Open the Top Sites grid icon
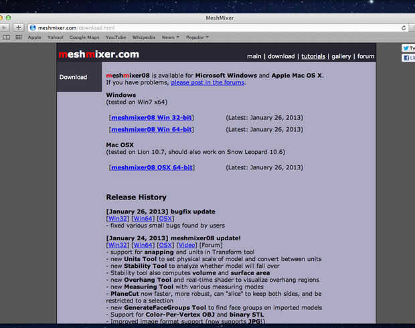The height and width of the screenshot is (328, 415). pyautogui.click(x=19, y=37)
